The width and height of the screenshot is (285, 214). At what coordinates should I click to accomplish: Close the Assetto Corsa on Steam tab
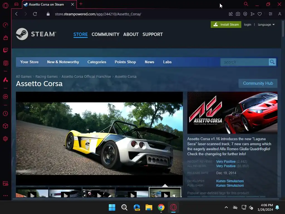coord(73,4)
